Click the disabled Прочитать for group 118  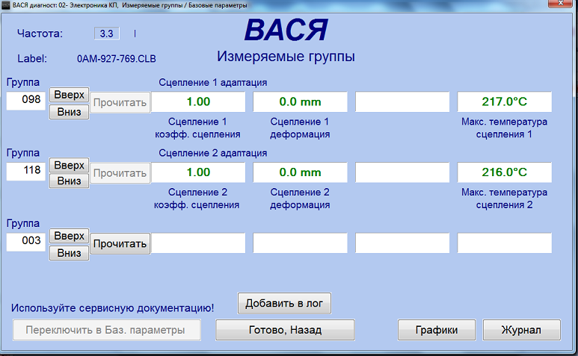[120, 173]
